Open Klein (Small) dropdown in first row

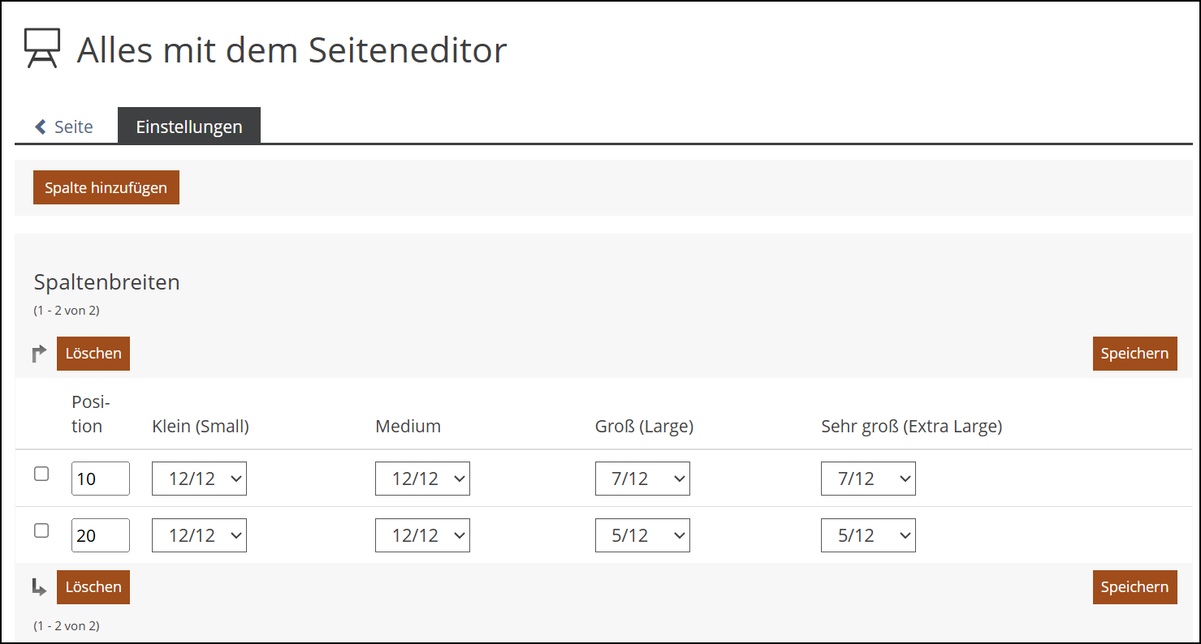(x=199, y=479)
